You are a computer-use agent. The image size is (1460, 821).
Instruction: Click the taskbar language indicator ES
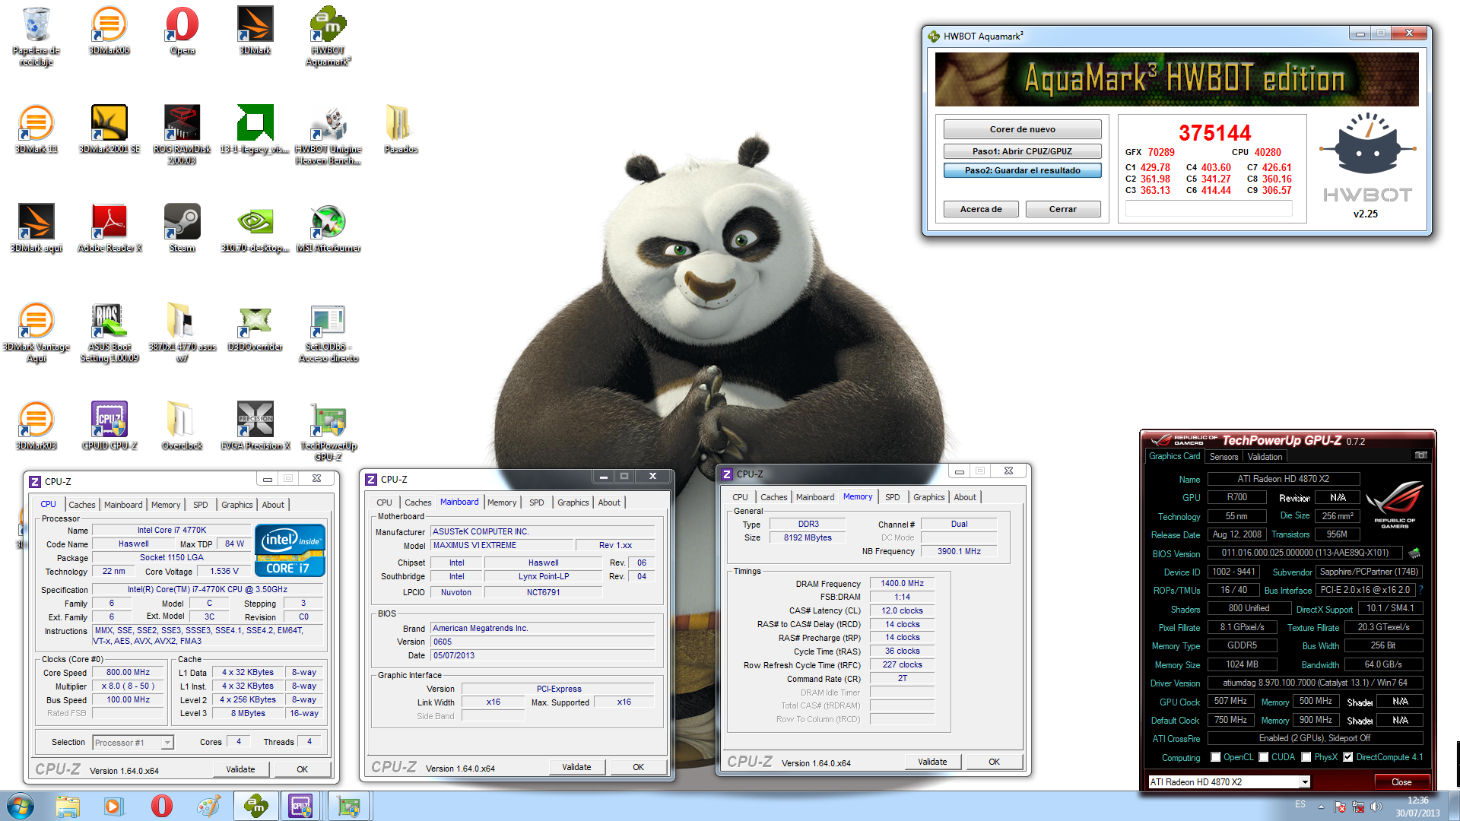tap(1300, 805)
